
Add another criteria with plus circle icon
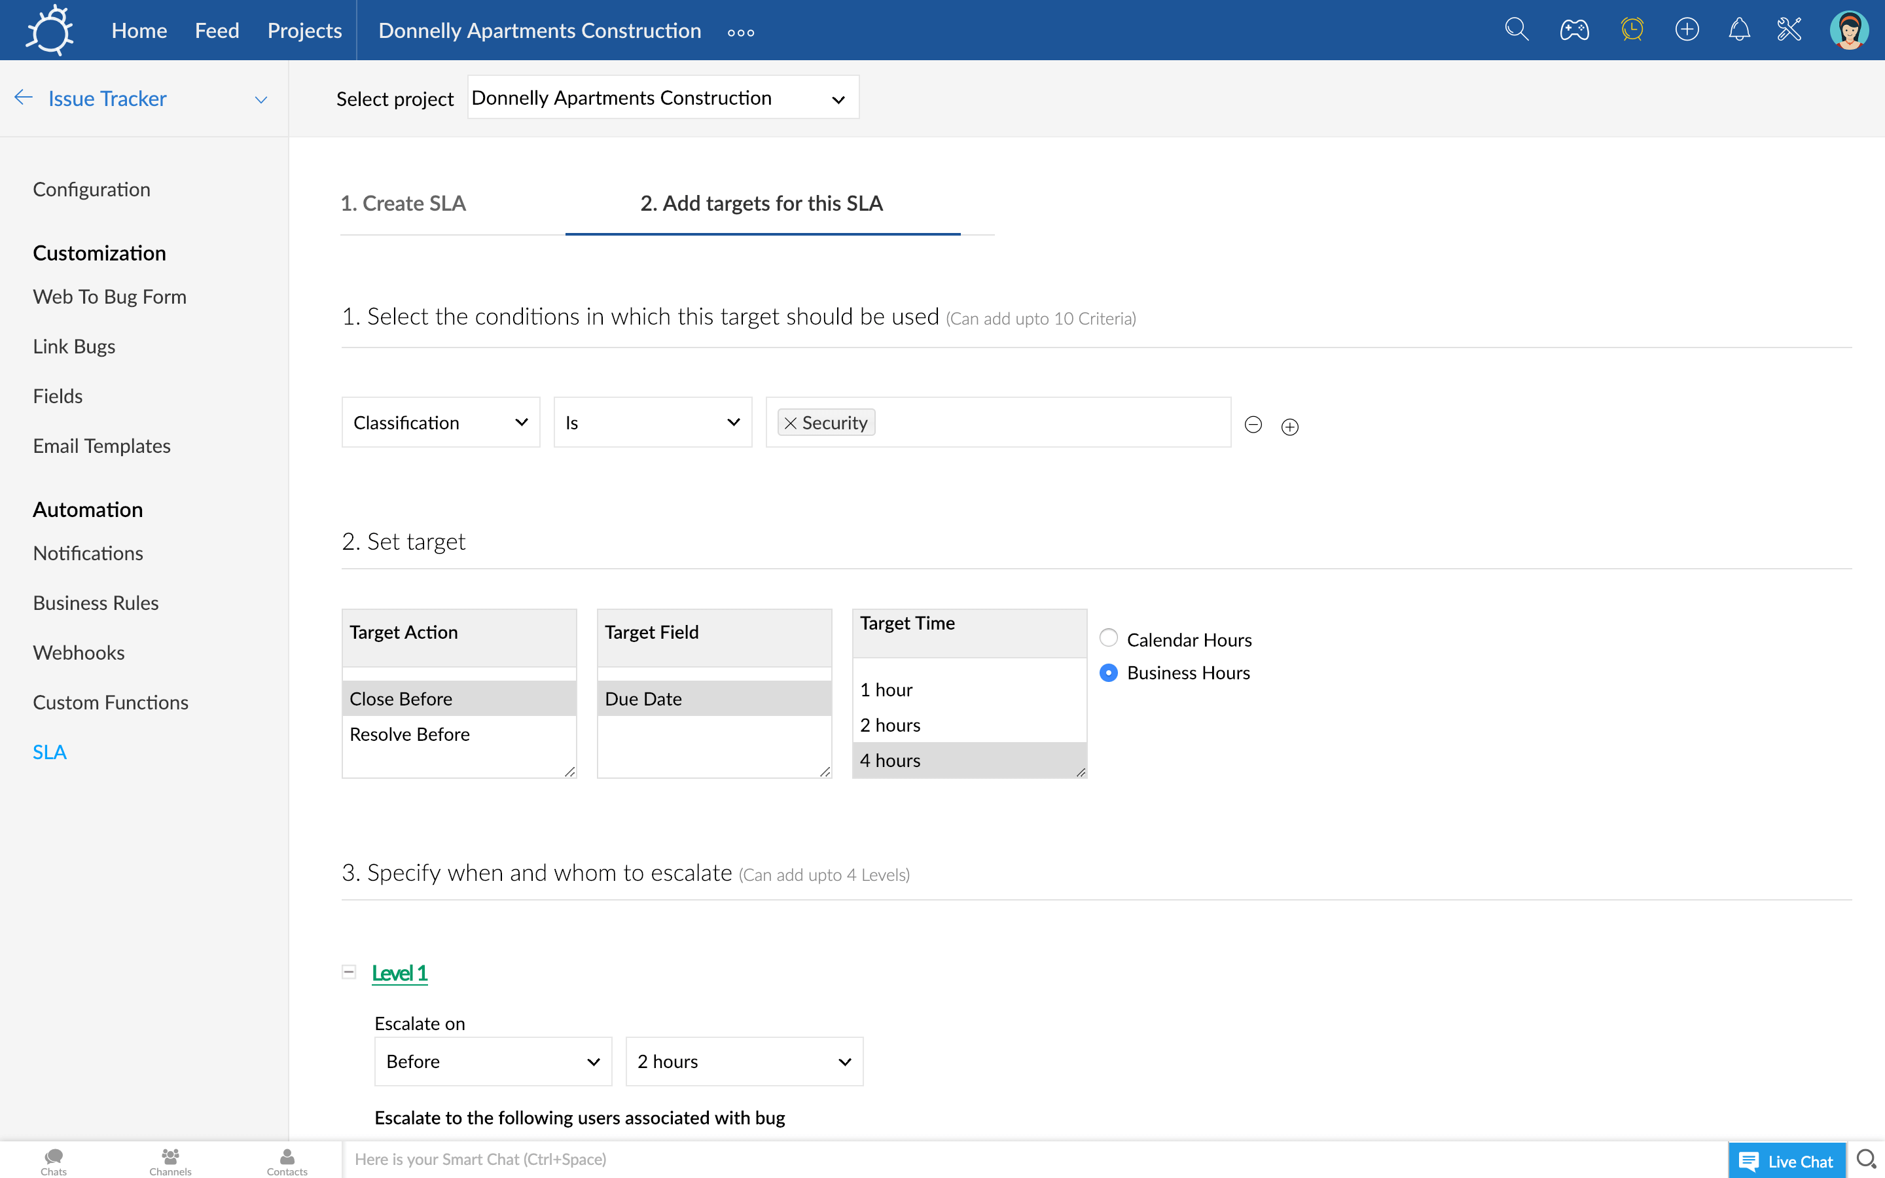(1290, 427)
